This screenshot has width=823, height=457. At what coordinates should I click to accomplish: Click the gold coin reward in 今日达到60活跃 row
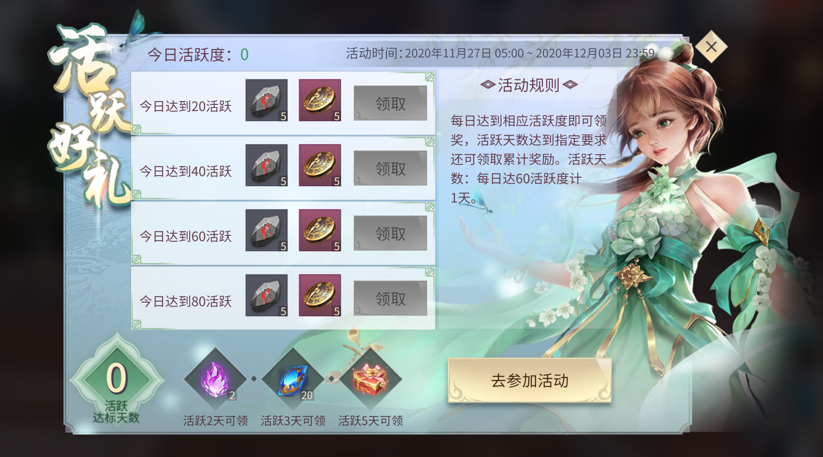pyautogui.click(x=320, y=230)
